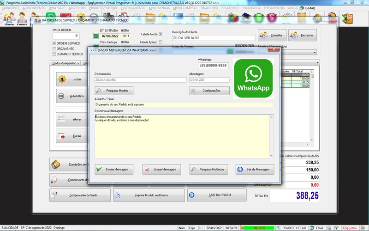Click the Automático barcode button
Screen dimensions: 369x231
[x=72, y=96]
